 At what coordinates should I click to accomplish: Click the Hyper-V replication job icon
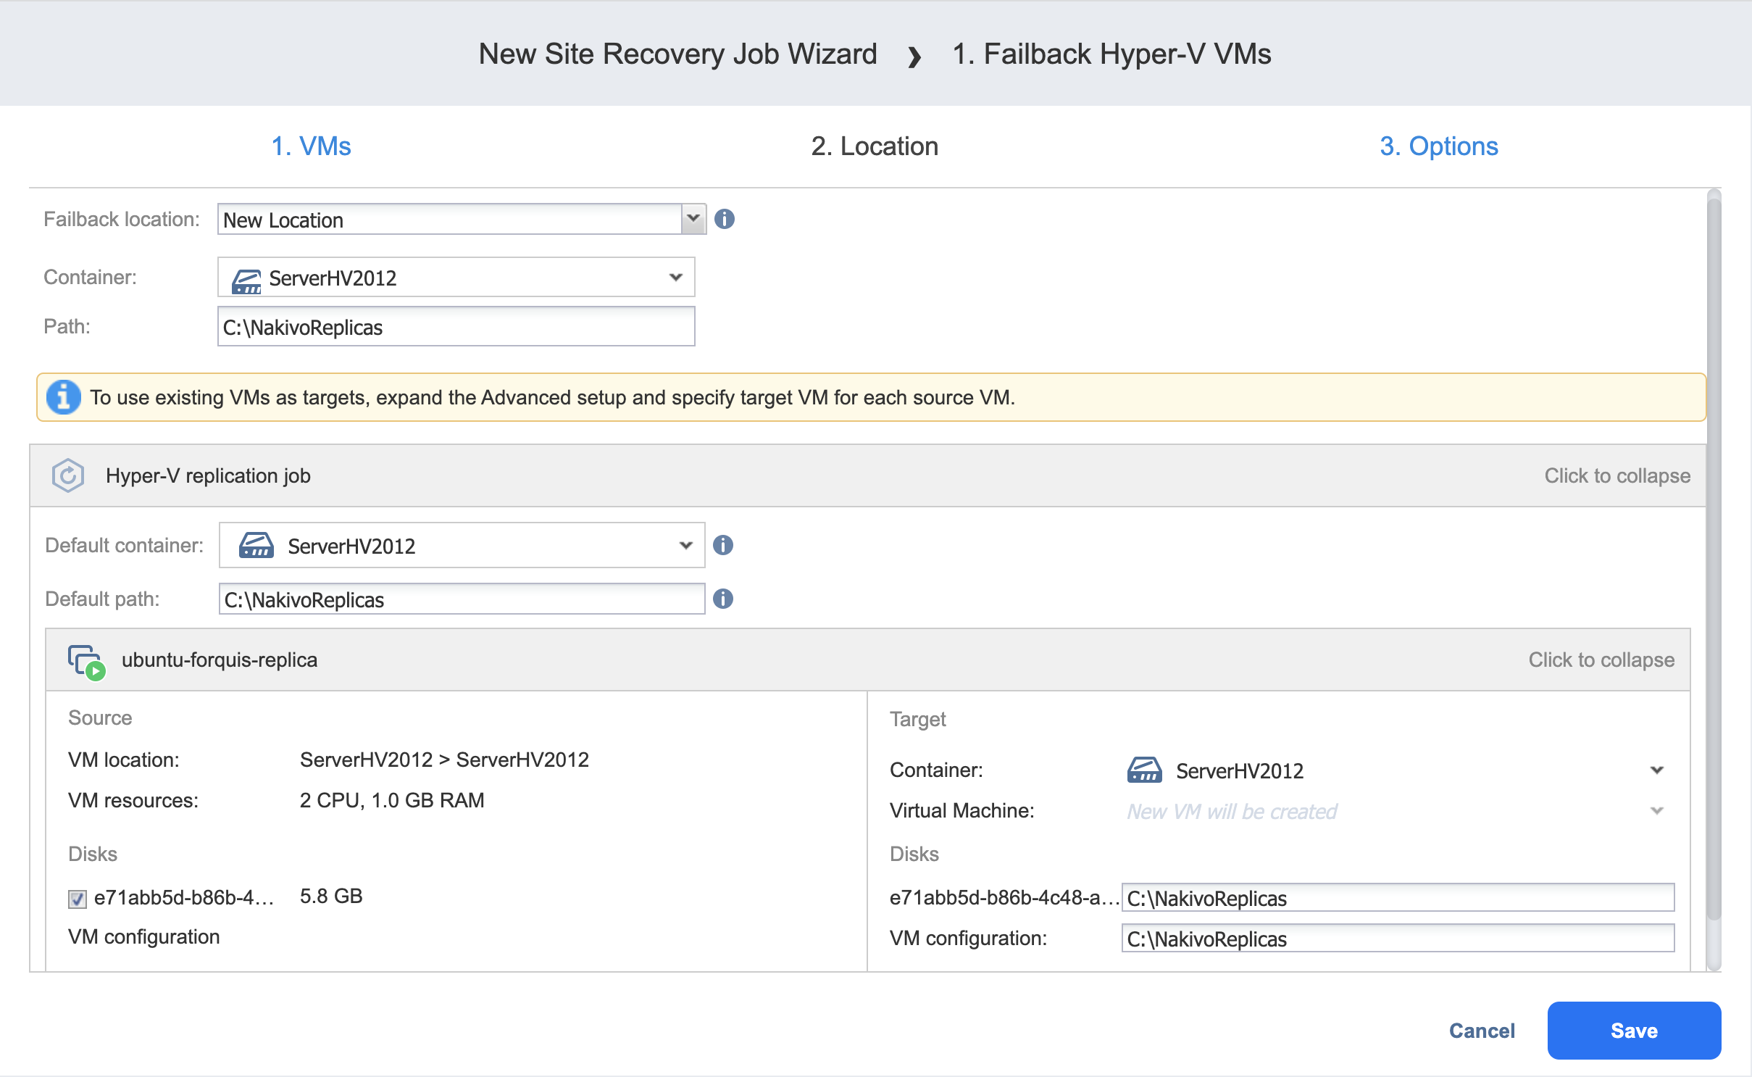(x=68, y=475)
